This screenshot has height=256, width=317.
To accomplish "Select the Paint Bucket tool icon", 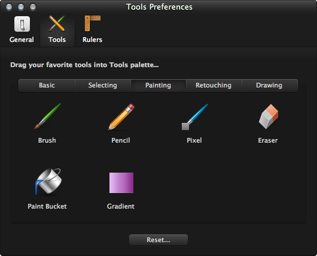I will (x=48, y=182).
